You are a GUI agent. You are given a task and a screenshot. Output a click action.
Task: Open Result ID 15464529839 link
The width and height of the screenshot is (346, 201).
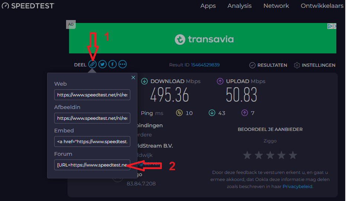point(205,65)
